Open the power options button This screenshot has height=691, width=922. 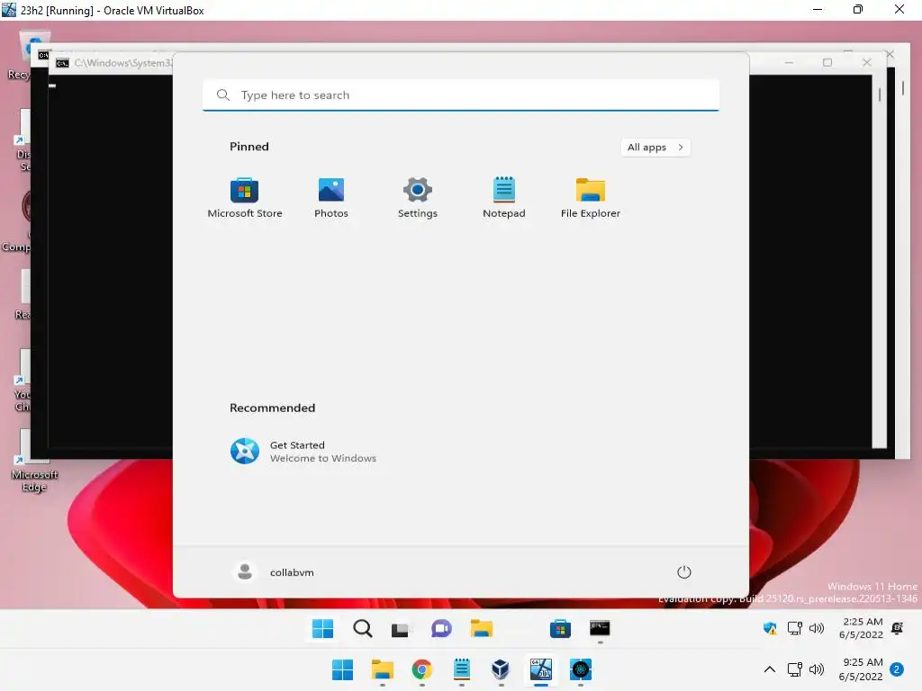click(x=684, y=571)
